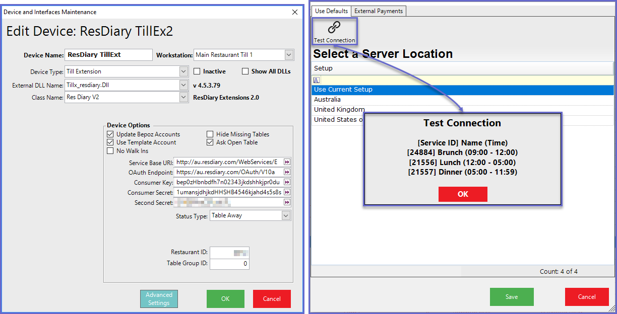
Task: Expand the Class Name dropdown
Action: 183,97
